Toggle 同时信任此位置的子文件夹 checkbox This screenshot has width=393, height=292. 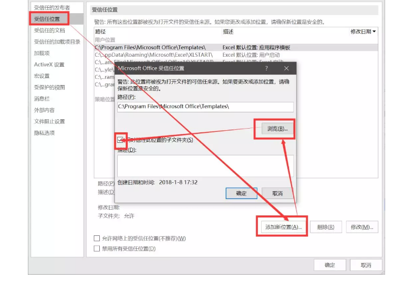click(120, 140)
